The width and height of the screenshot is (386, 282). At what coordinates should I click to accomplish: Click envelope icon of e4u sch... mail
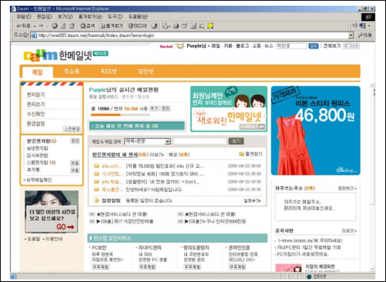point(96,166)
